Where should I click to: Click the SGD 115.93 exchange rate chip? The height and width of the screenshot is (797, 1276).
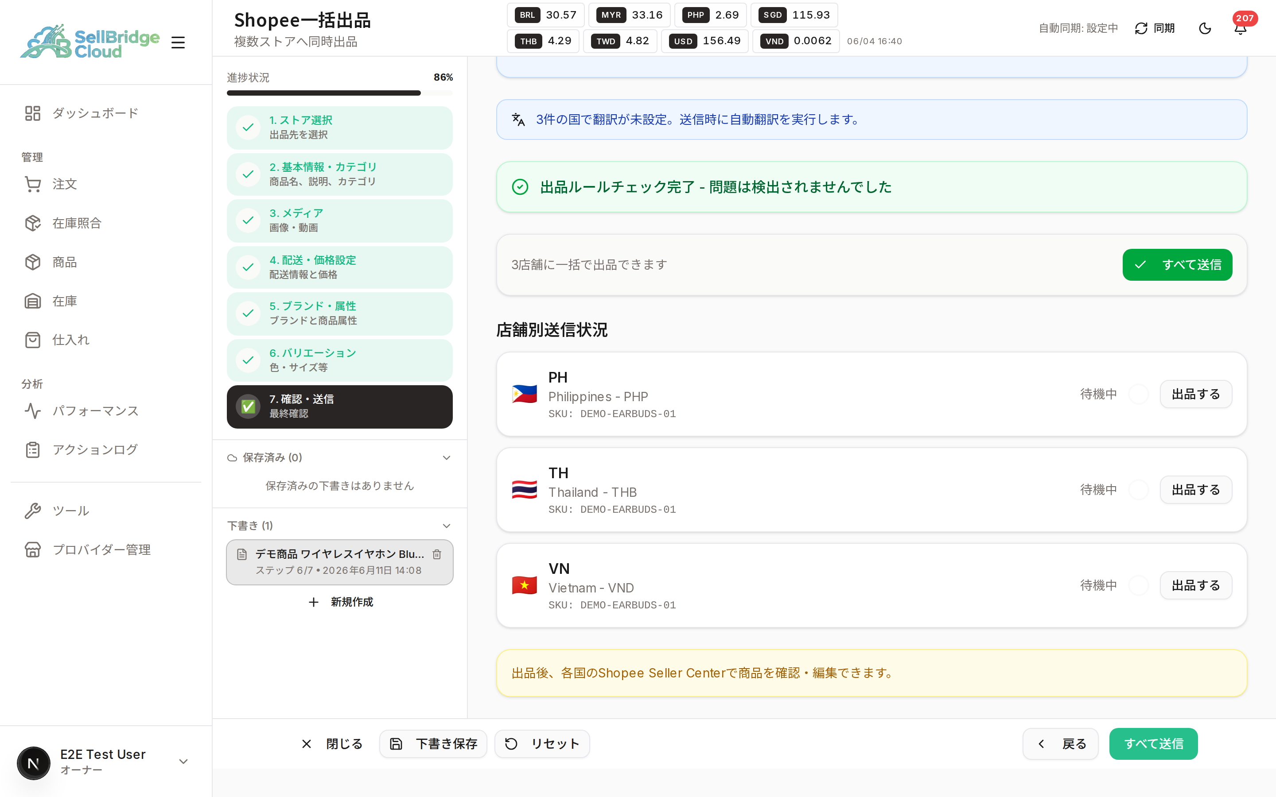click(794, 15)
